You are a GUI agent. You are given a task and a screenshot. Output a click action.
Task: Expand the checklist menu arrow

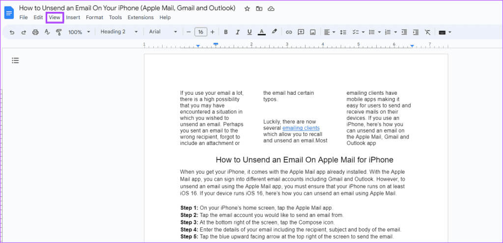[x=363, y=32]
